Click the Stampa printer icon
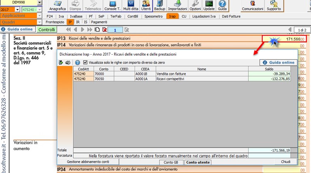This screenshot has height=173, width=311. point(75,6)
